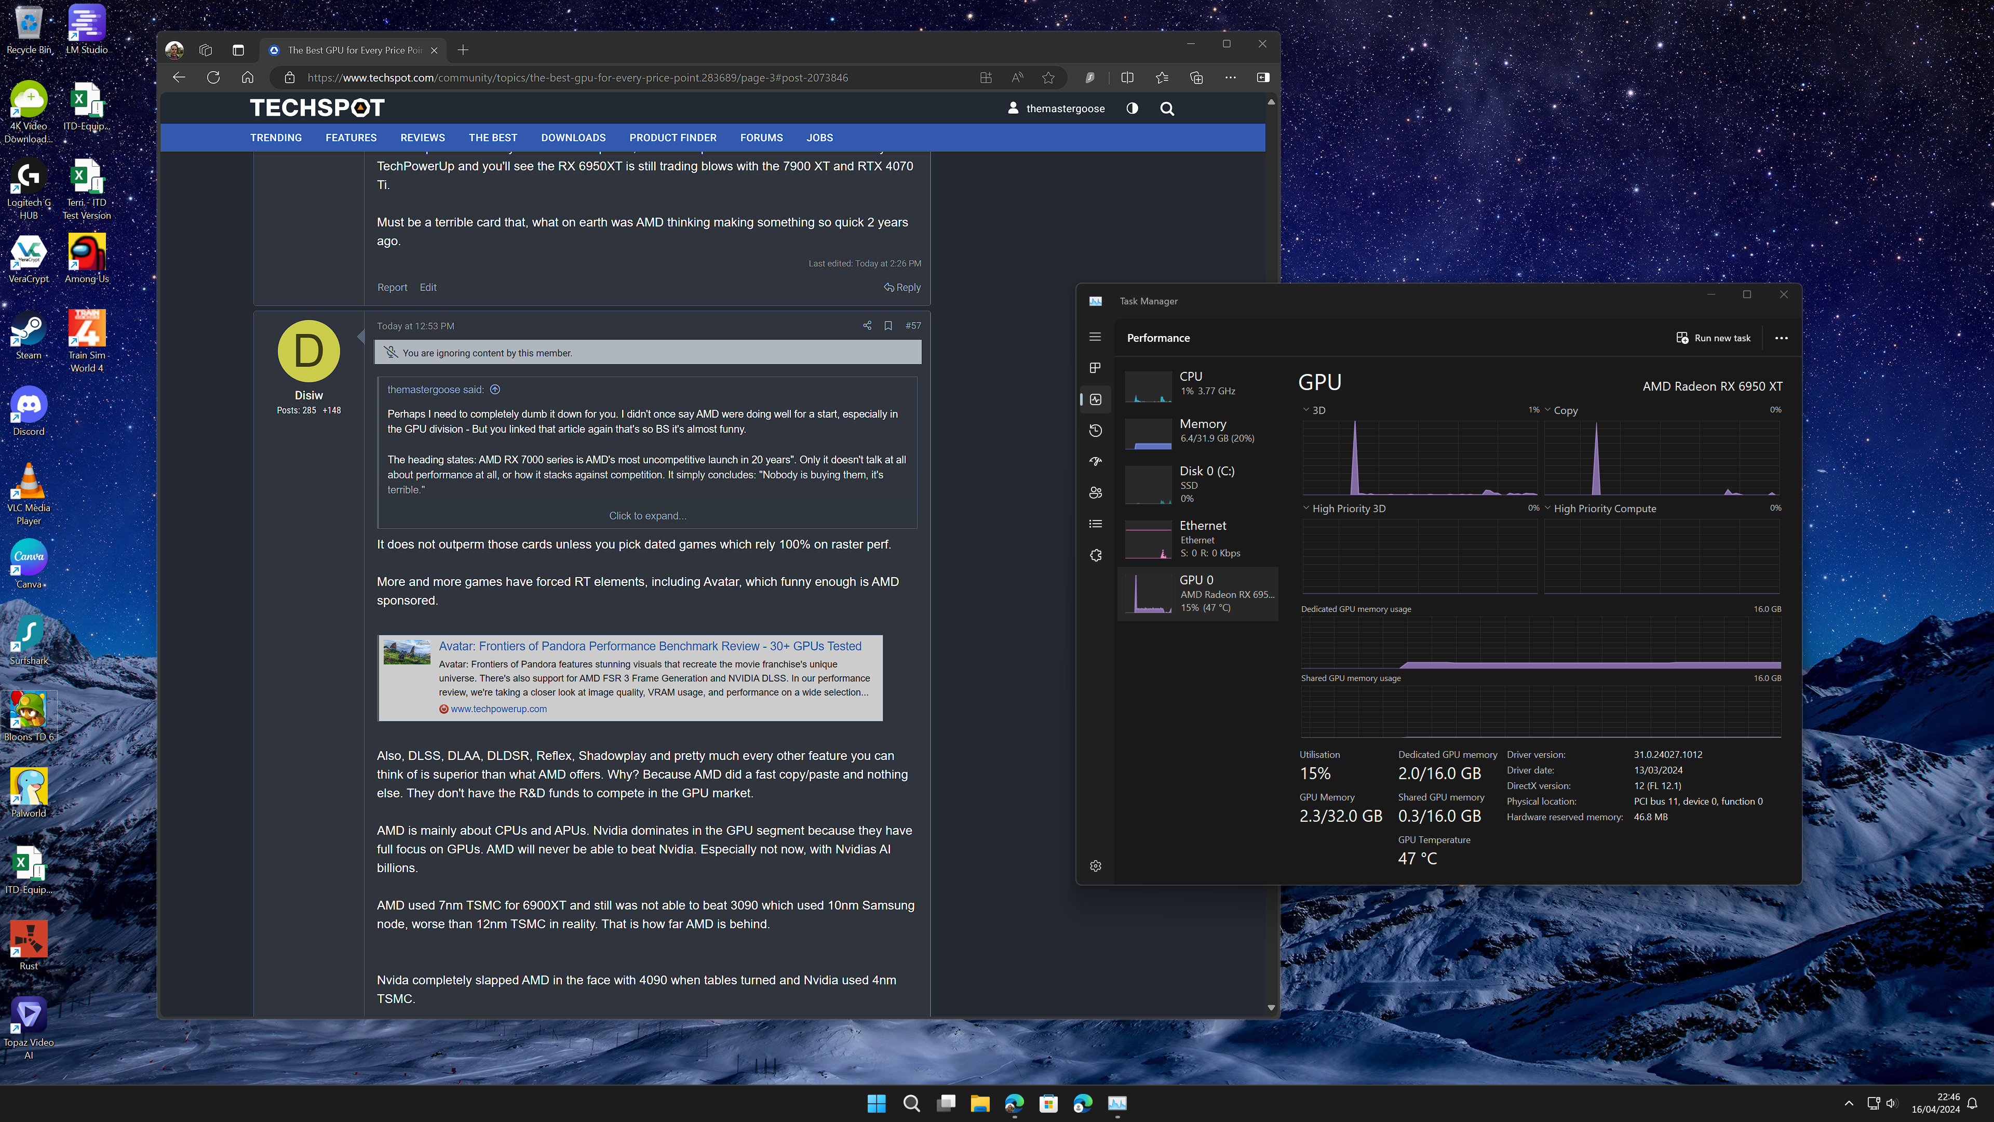Screen dimensions: 1994x1122
Task: Select Ethernet in performance list
Action: (x=1197, y=539)
